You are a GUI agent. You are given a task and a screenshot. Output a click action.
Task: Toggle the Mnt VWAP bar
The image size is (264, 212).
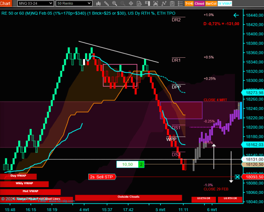[30, 192]
